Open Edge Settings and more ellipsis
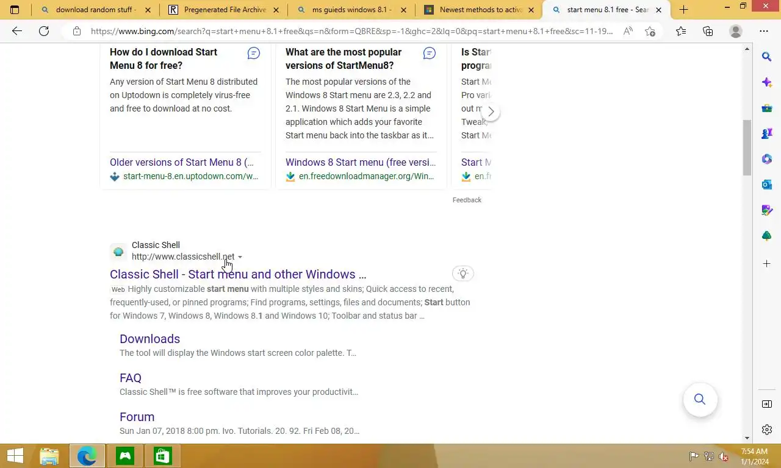The image size is (781, 468). (764, 31)
